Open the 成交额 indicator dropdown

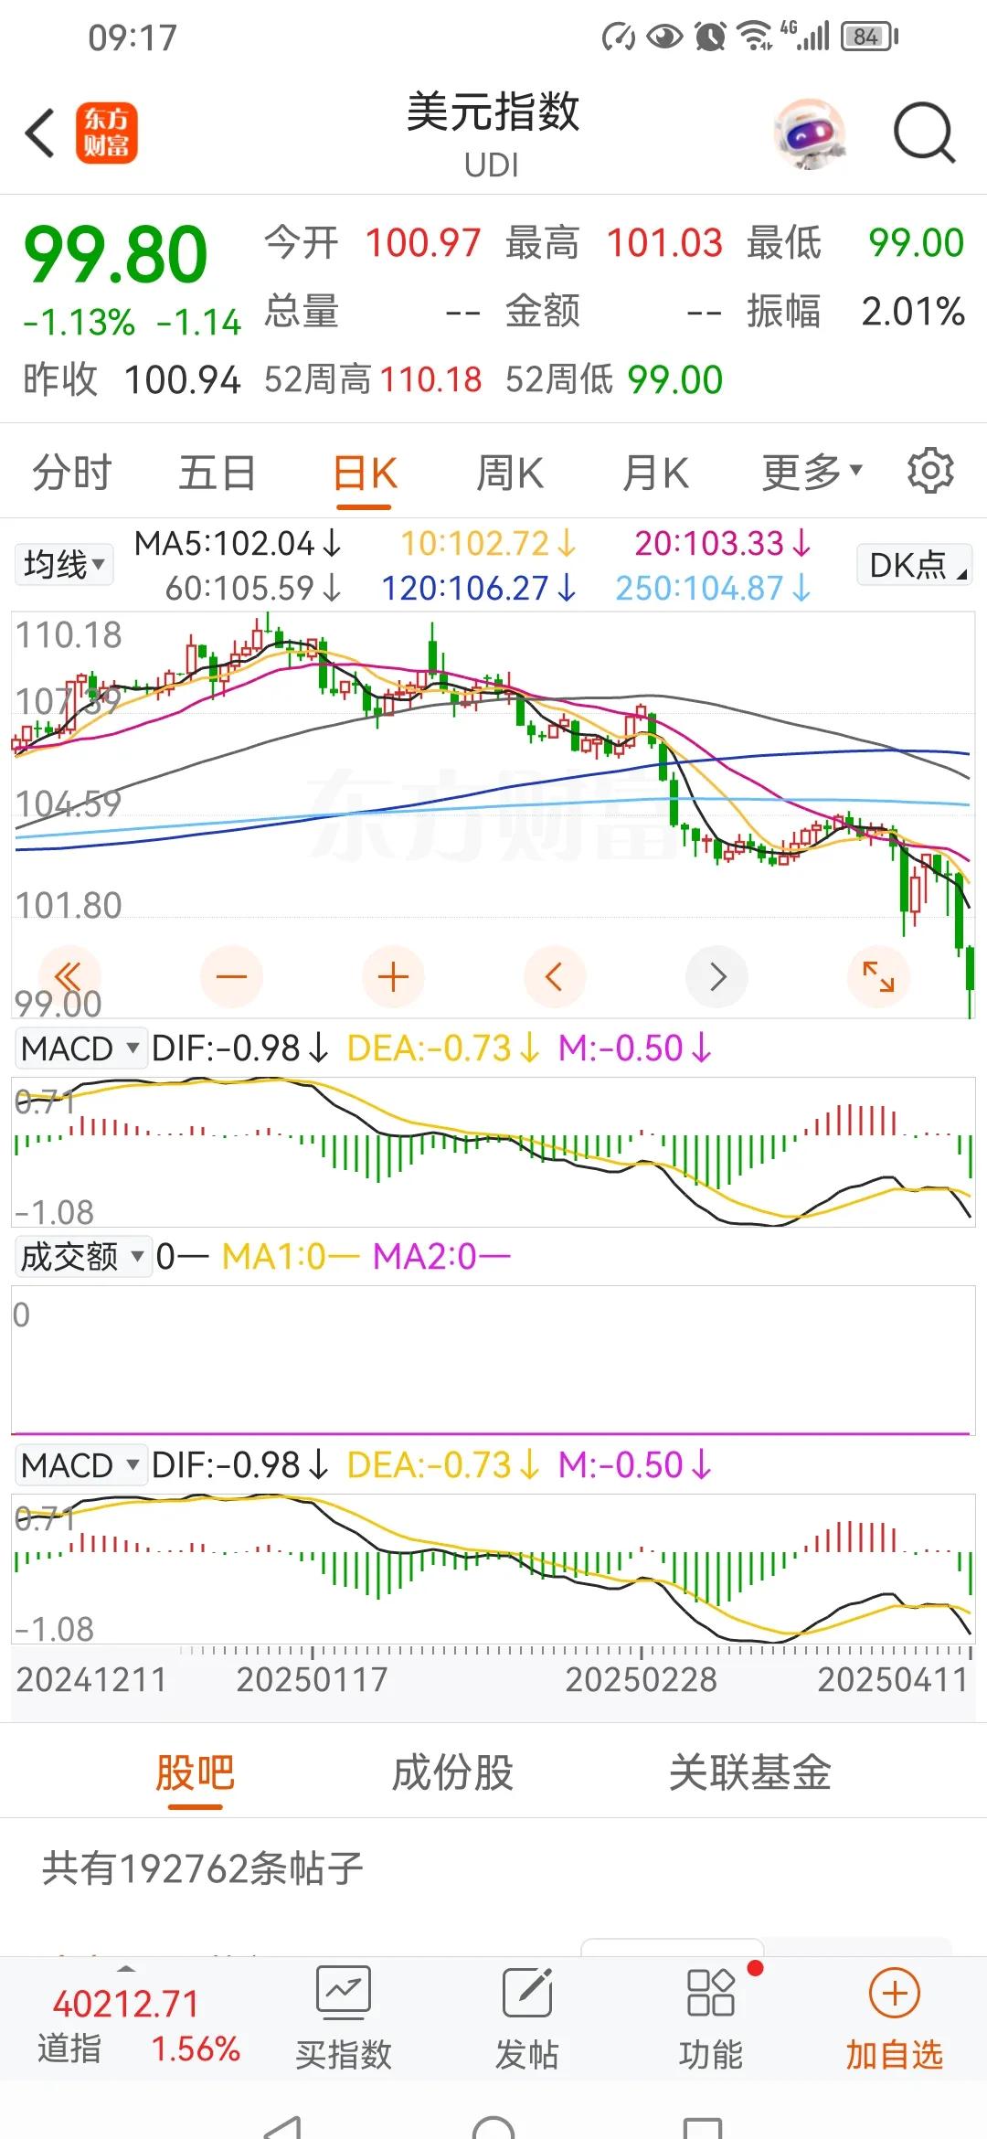[81, 1257]
